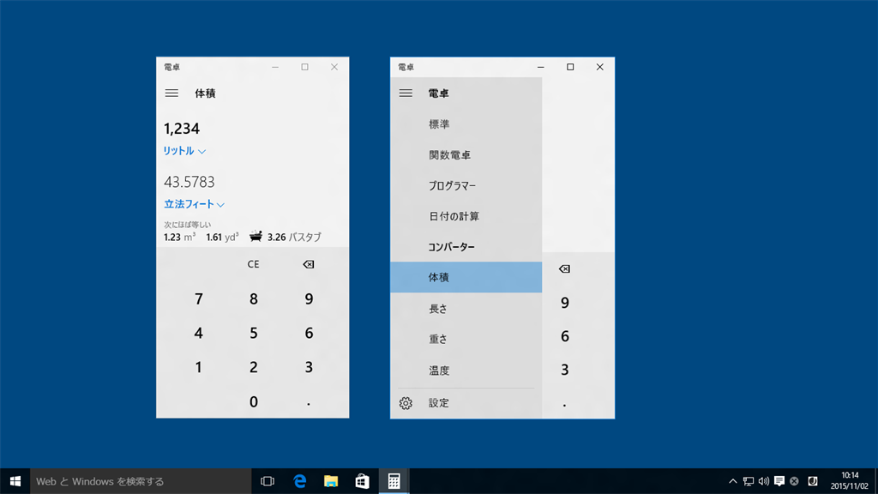Open volume control in system tray
The width and height of the screenshot is (878, 494).
pos(764,481)
